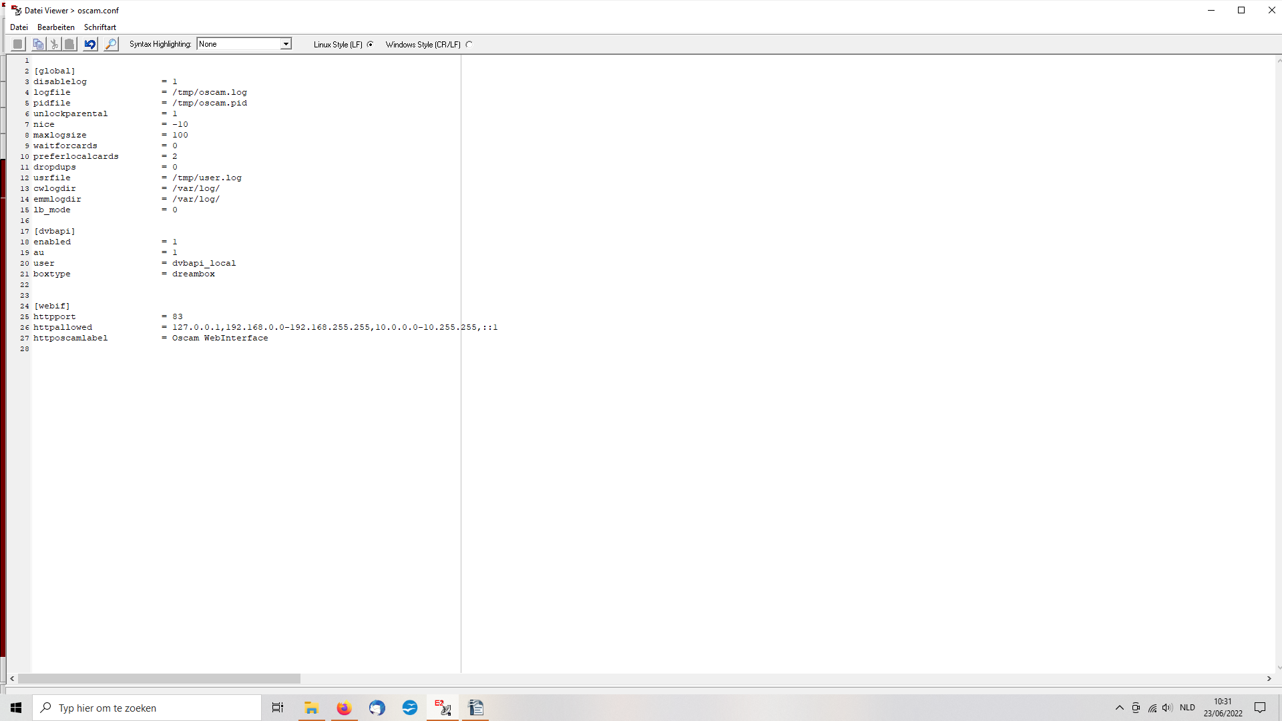The height and width of the screenshot is (721, 1282).
Task: Click the paste clipboard icon
Action: click(69, 44)
